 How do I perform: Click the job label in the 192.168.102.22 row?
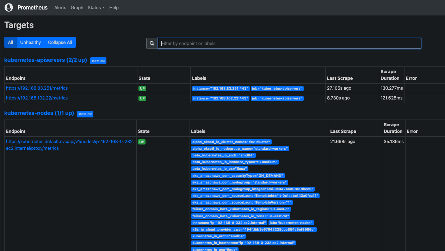pos(277,98)
